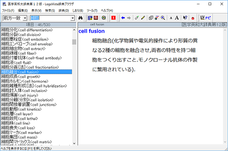The width and height of the screenshot is (228, 151).
Task: Click the 項目:46/530 list header
Action: [x=38, y=24]
